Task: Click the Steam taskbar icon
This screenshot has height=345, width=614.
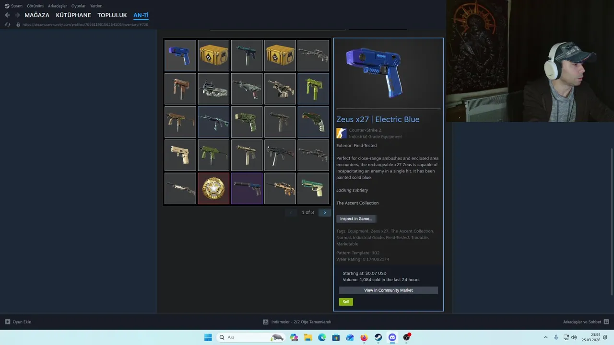Action: point(378,337)
